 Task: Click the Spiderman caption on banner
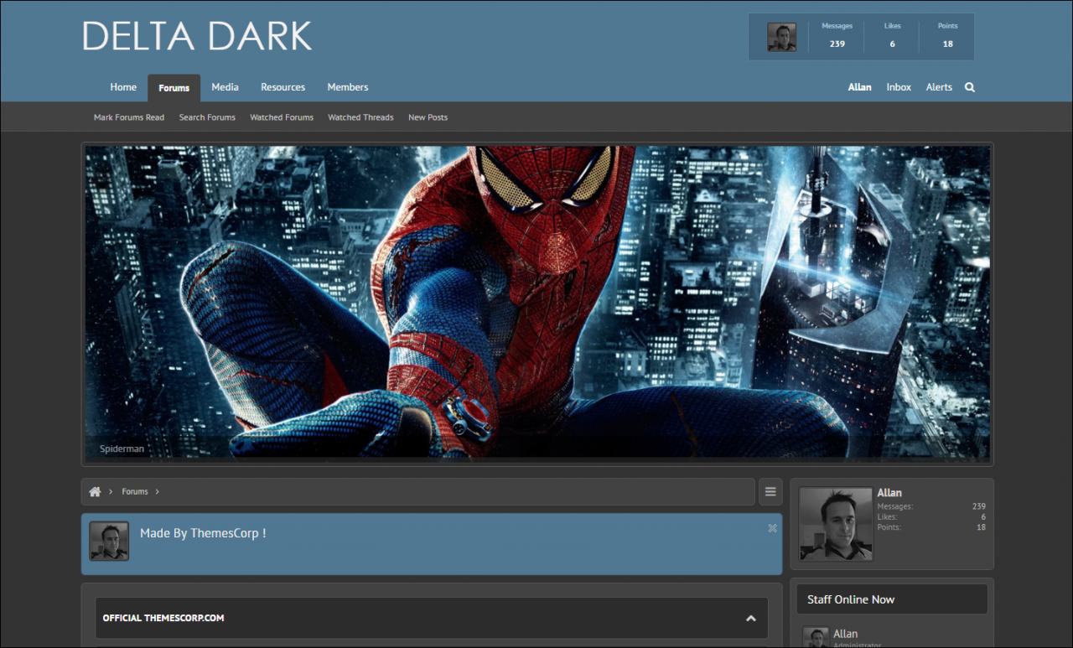click(122, 449)
